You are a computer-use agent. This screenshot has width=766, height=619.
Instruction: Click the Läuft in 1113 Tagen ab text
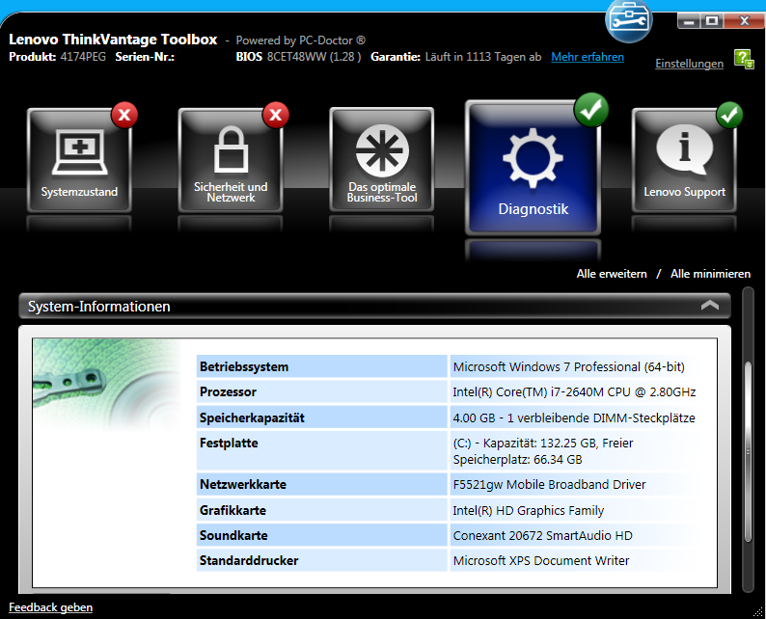point(482,57)
